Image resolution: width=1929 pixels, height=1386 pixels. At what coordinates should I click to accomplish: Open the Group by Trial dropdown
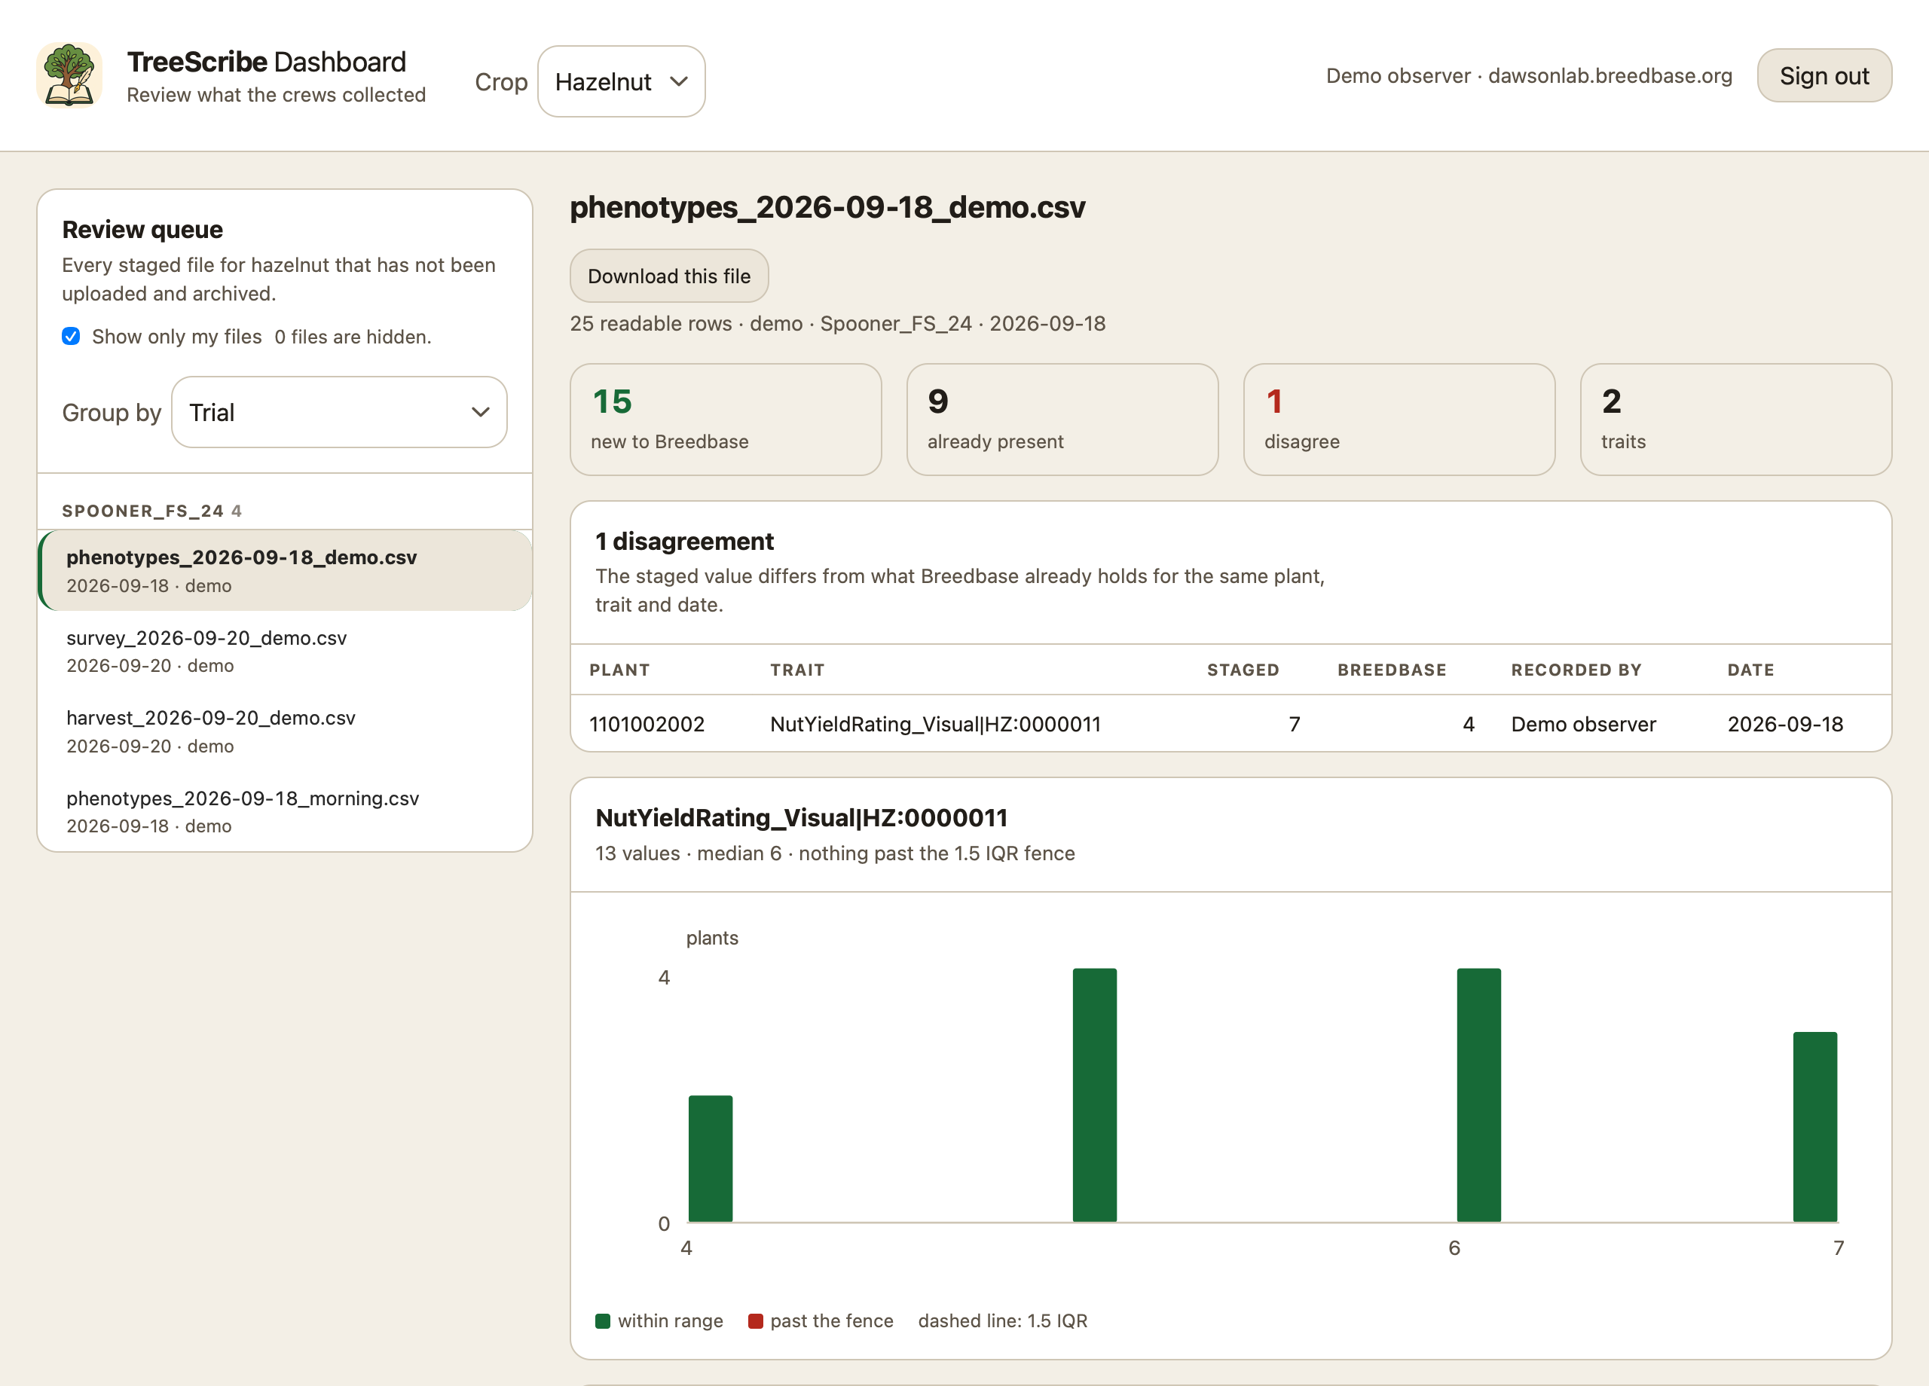click(x=339, y=412)
